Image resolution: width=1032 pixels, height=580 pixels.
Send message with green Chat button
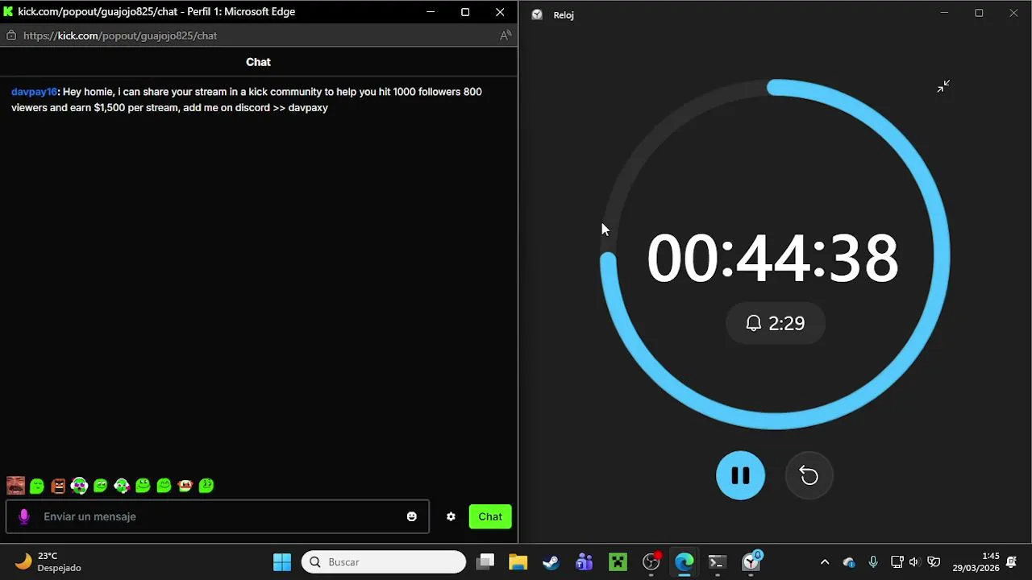490,516
